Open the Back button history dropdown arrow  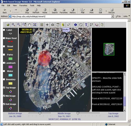click(10, 11)
